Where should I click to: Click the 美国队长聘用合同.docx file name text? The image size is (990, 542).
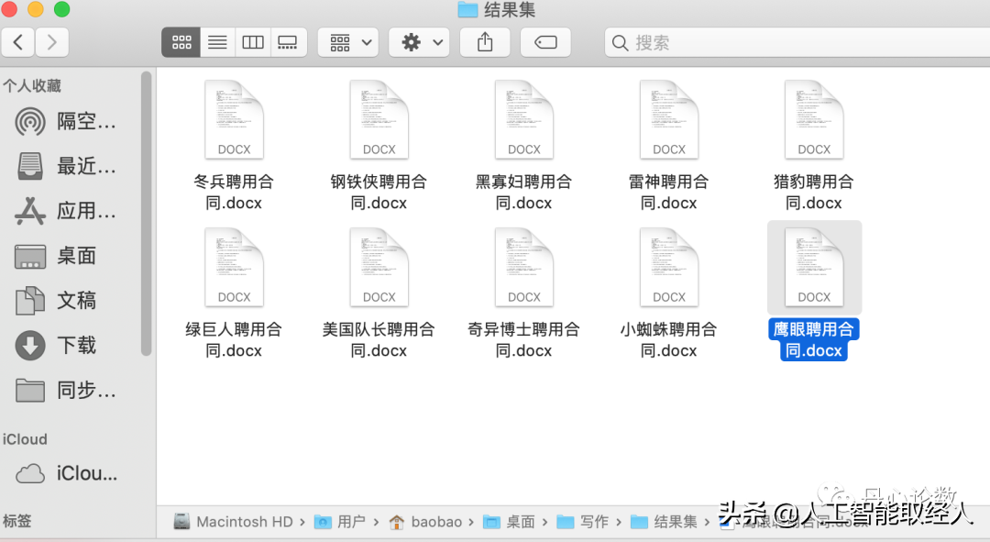coord(379,340)
